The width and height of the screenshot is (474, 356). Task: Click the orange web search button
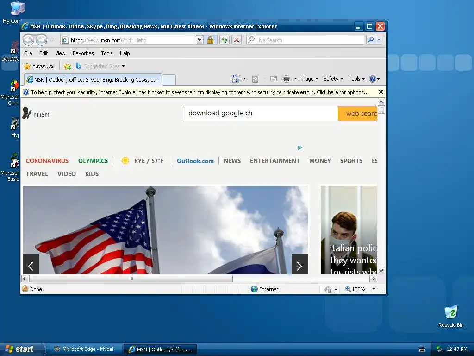click(x=358, y=114)
